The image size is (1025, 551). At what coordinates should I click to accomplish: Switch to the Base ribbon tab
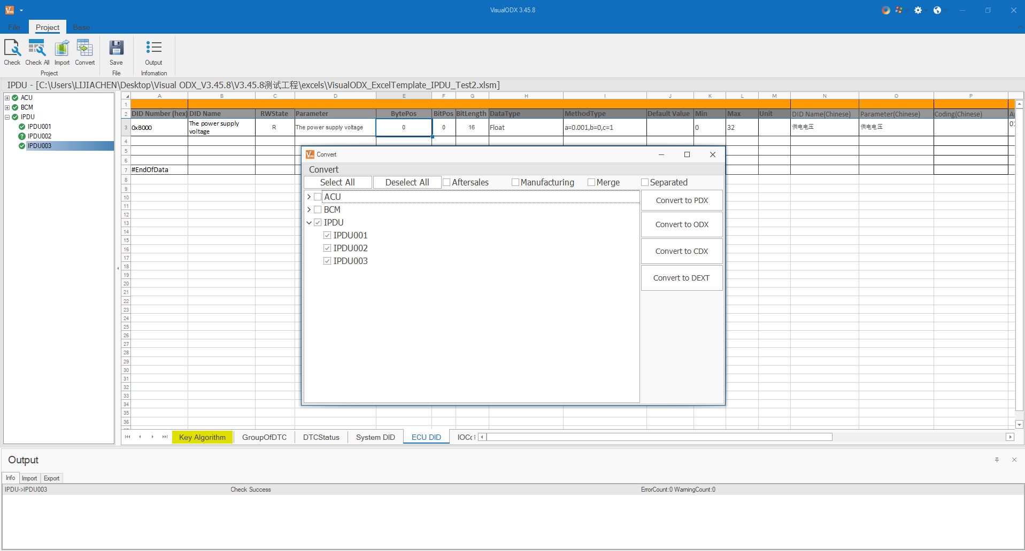(x=82, y=27)
